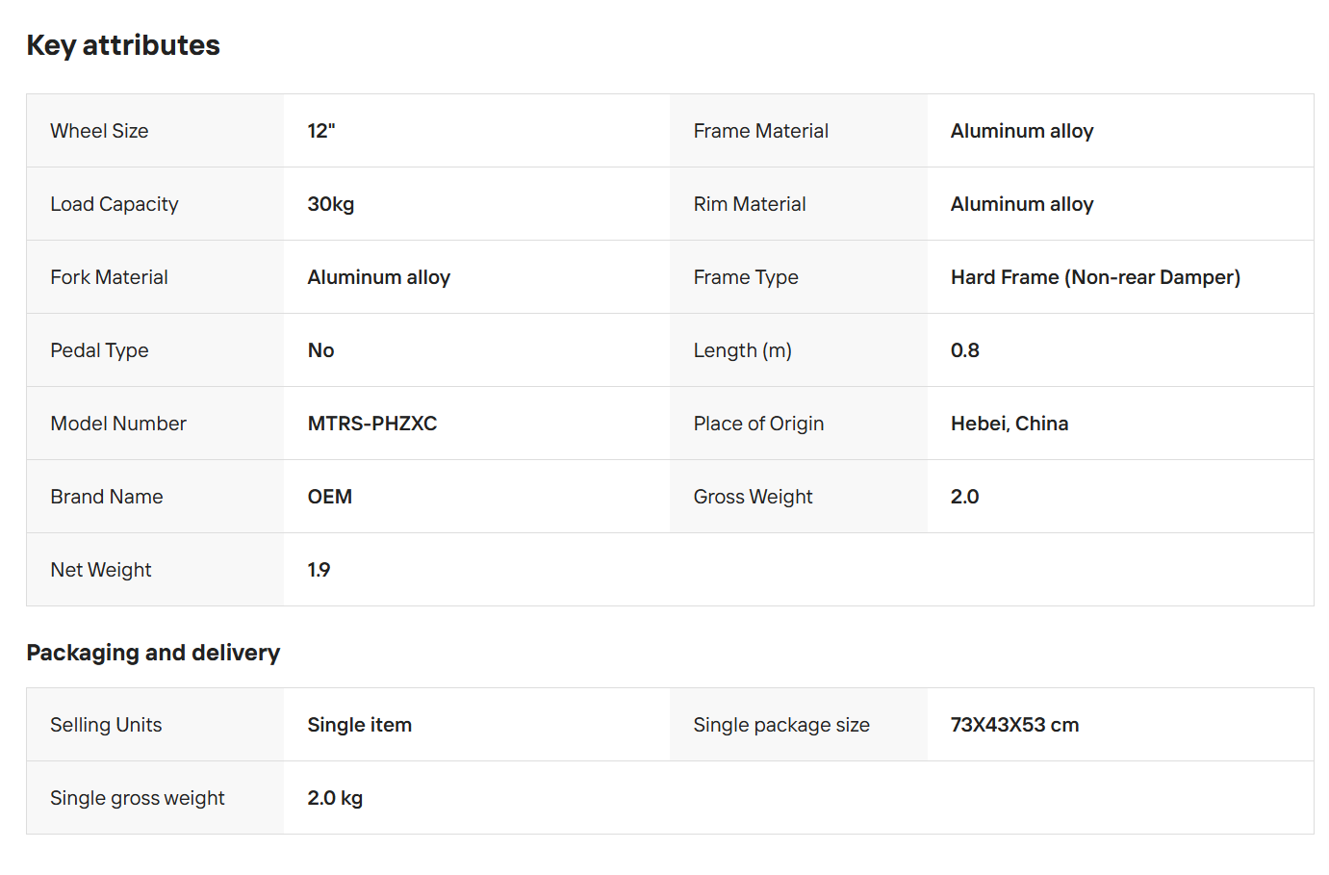Viewport: 1329px width, 875px height.
Task: Select the Load Capacity label
Action: tap(115, 204)
